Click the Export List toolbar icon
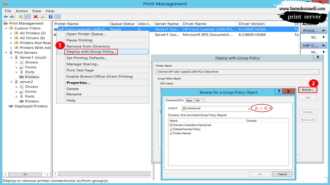Screen dimensions: 330x185 pos(42,17)
